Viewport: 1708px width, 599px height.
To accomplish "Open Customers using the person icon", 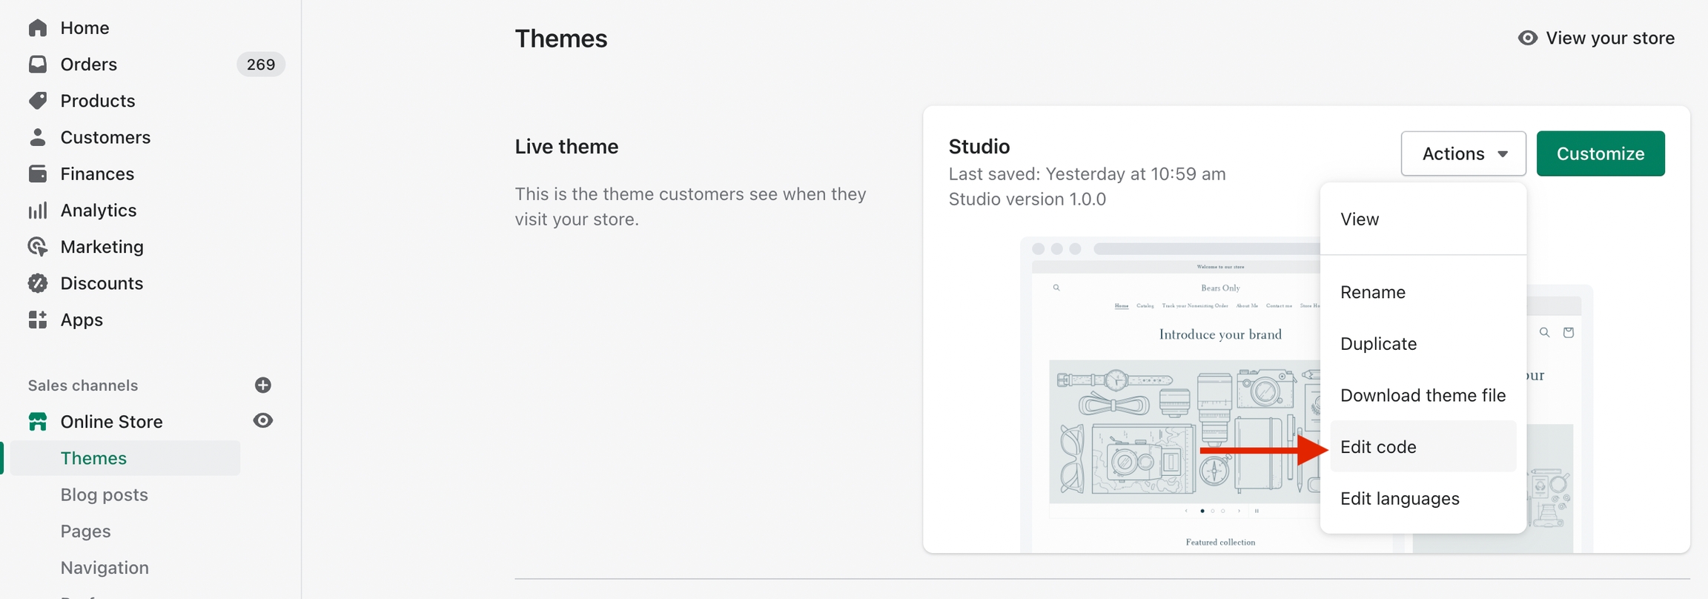I will pos(38,137).
